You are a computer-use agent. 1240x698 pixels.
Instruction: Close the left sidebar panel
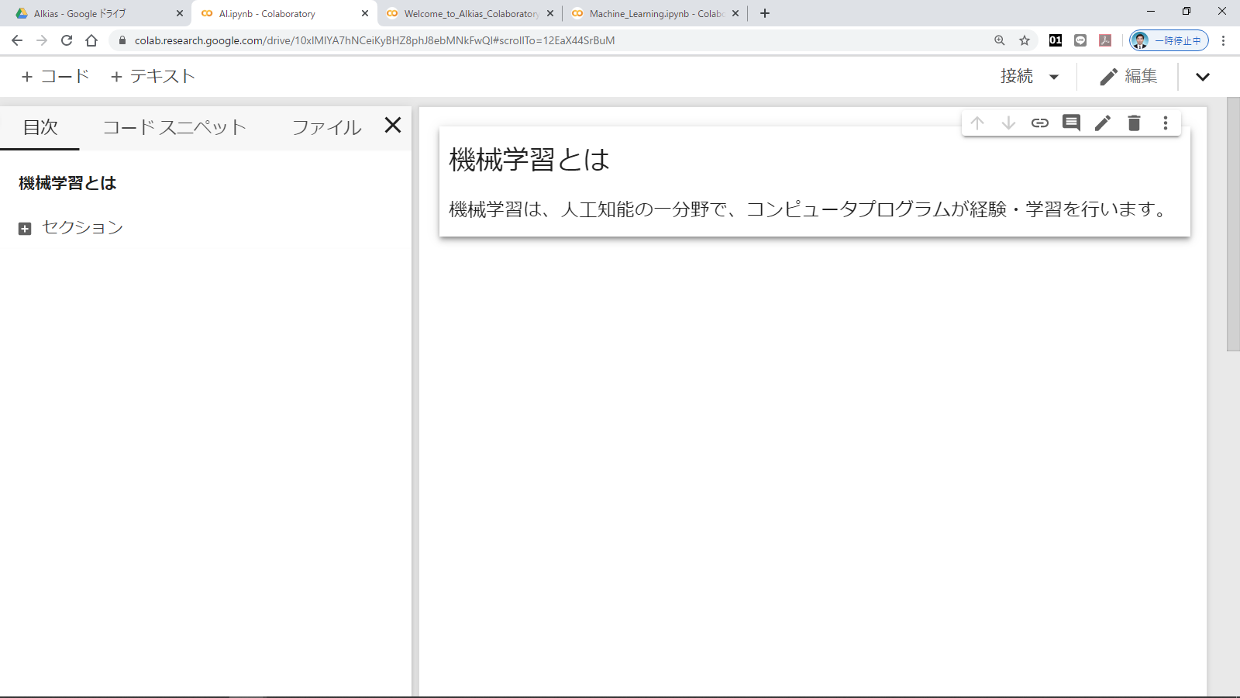pos(393,126)
